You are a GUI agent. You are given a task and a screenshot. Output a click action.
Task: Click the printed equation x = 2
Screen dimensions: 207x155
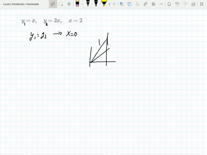(x=75, y=21)
